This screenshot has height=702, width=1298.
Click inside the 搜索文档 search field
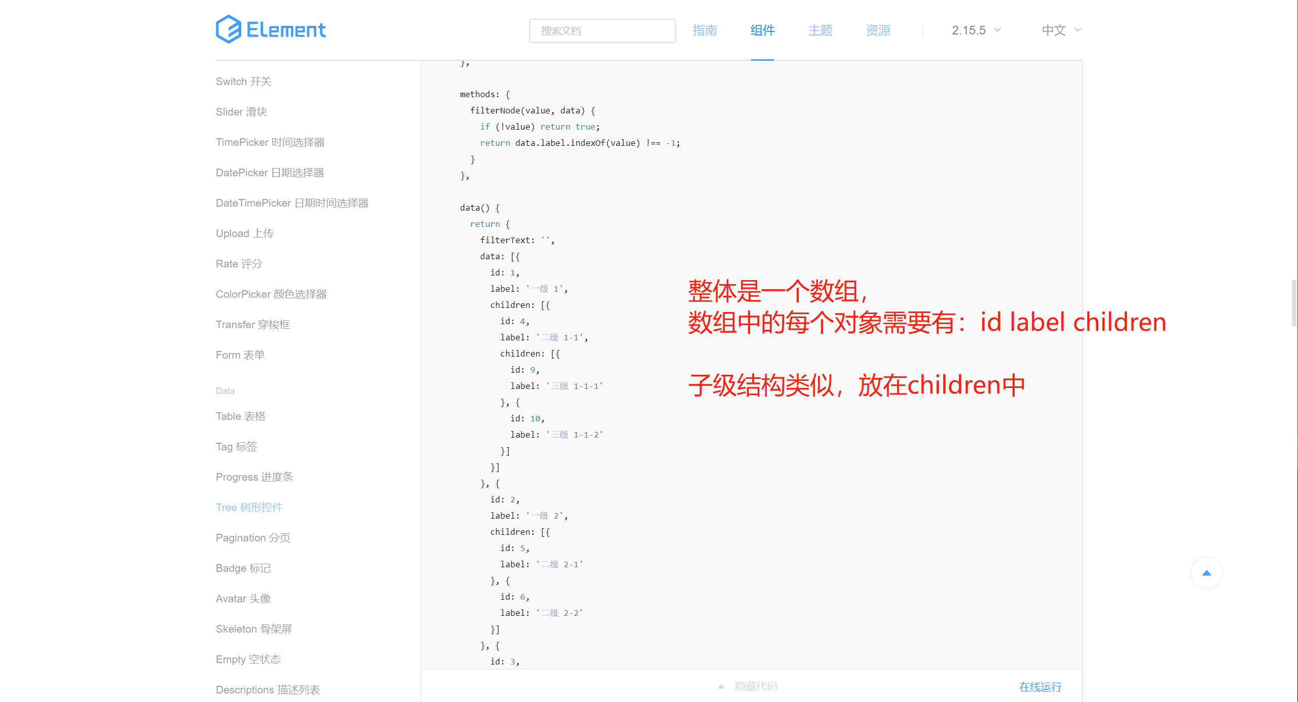click(602, 31)
